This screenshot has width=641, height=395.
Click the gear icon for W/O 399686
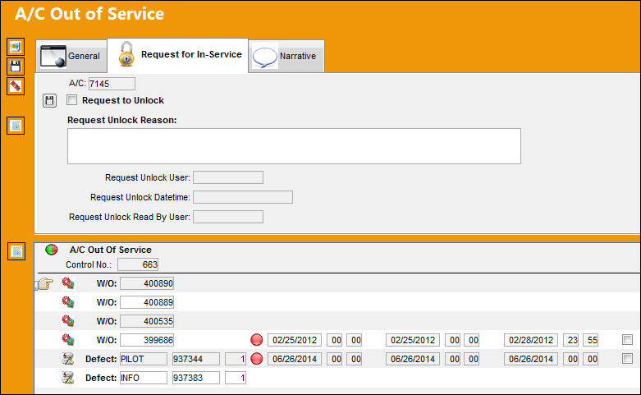tap(68, 339)
